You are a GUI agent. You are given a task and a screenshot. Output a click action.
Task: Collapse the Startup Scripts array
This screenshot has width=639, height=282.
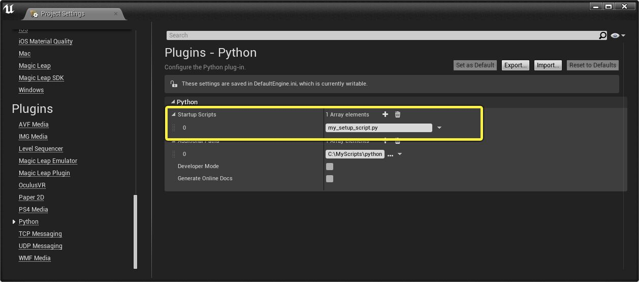(x=173, y=114)
